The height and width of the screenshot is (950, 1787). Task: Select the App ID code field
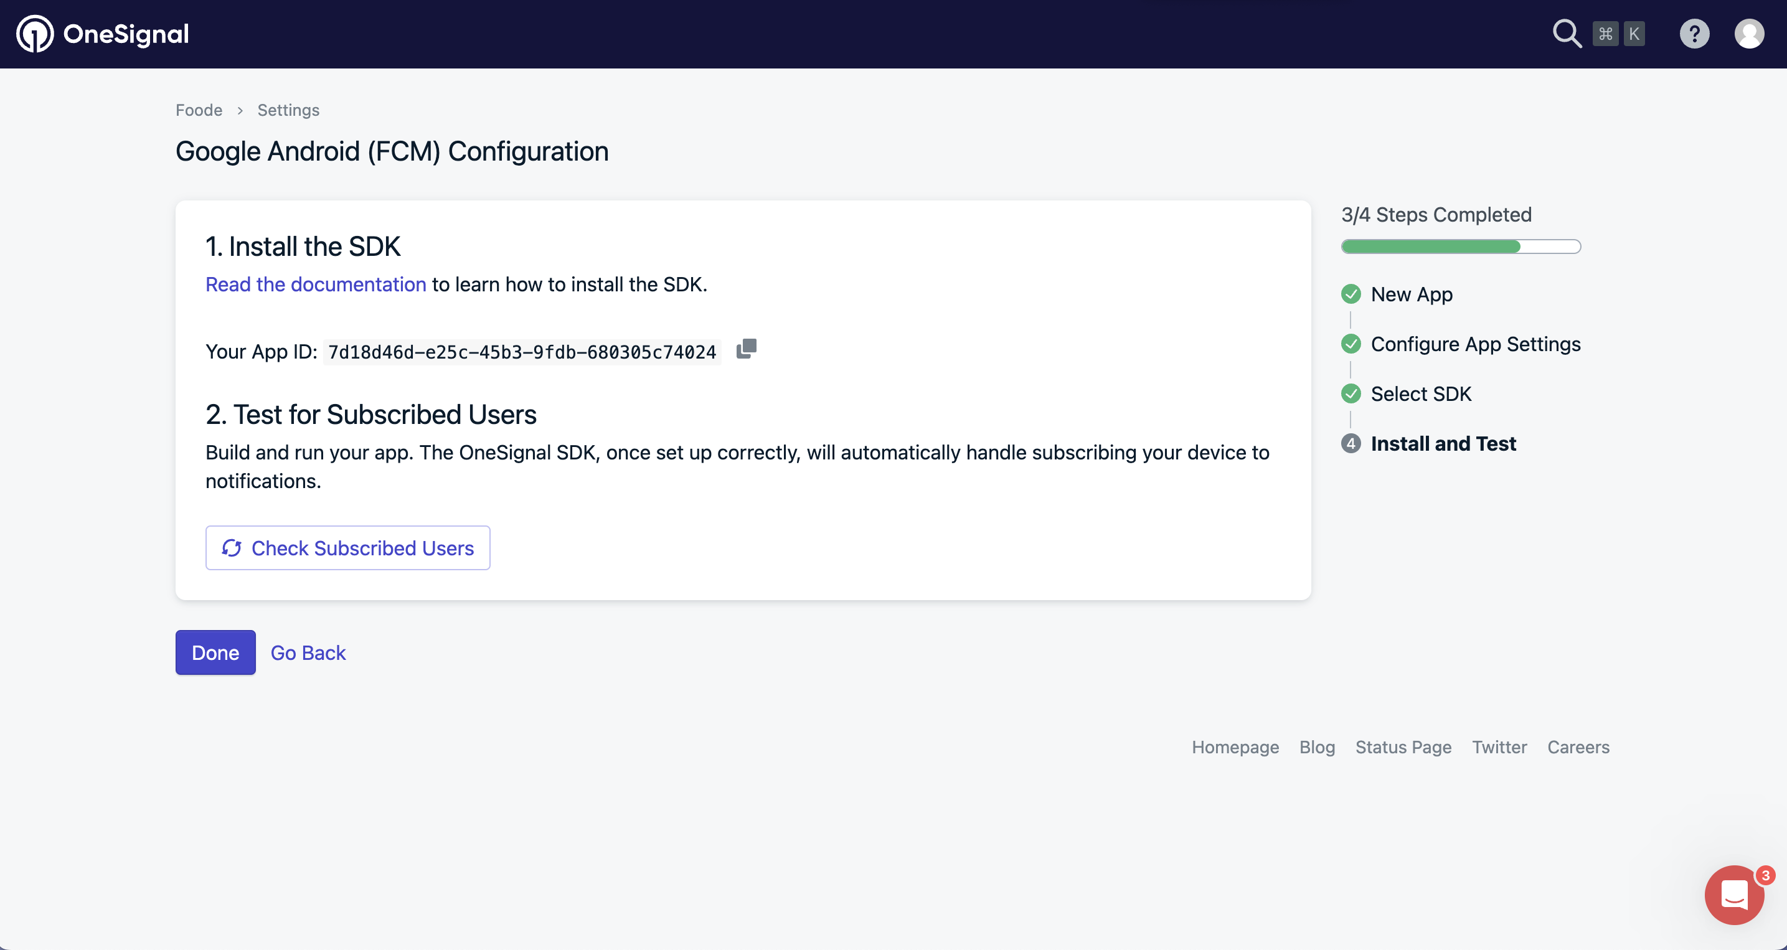click(522, 352)
